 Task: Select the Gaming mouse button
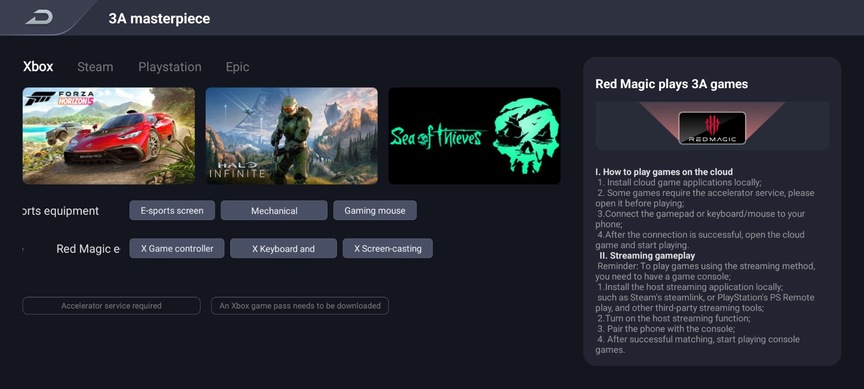point(375,210)
